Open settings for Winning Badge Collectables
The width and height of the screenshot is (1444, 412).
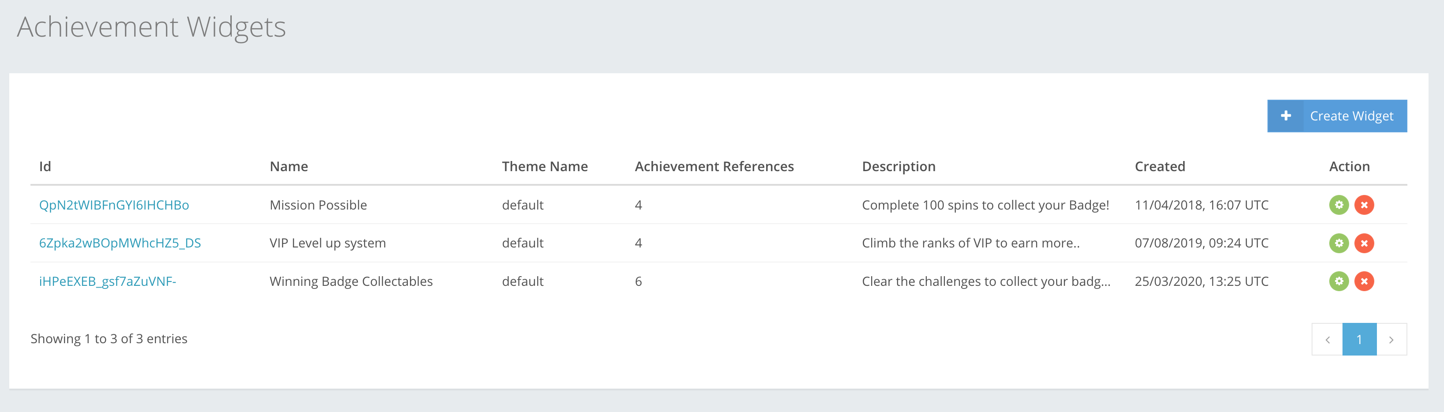[x=1339, y=281]
